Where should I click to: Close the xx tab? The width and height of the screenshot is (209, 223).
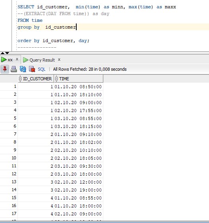point(17,59)
